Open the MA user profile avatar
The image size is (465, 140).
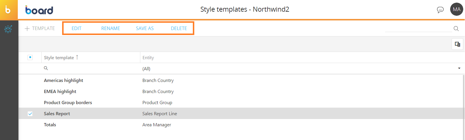coord(457,9)
